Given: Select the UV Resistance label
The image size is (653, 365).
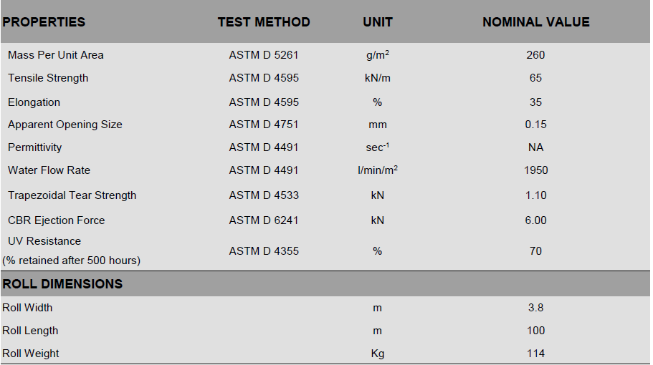Looking at the screenshot, I should click(44, 241).
